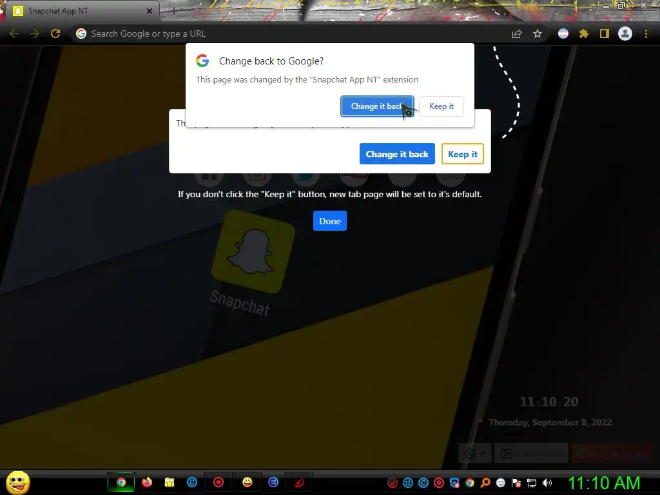Click the dimmed 11:10:20 clock on the page
This screenshot has width=660, height=495.
[549, 402]
